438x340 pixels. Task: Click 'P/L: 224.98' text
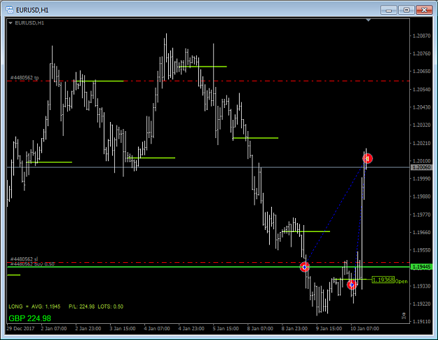coord(81,306)
